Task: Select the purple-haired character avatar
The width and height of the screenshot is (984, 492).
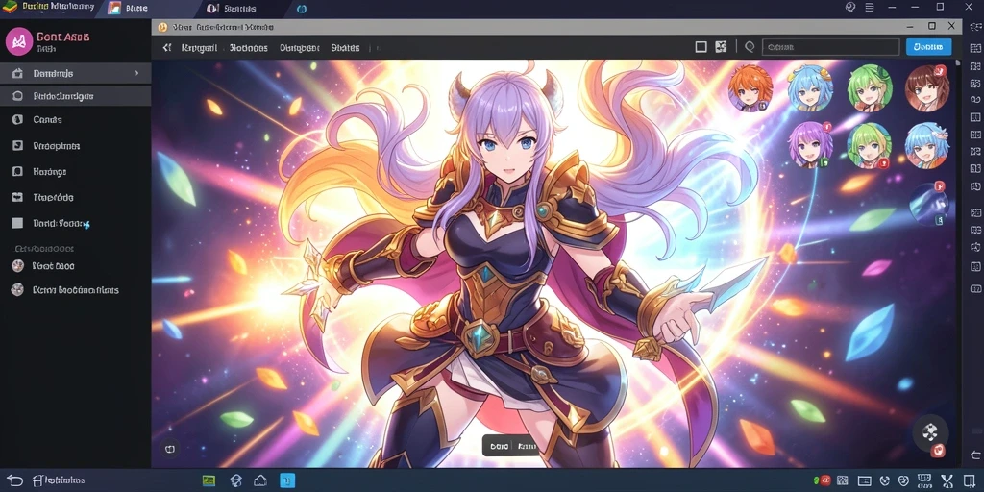Action: [810, 145]
